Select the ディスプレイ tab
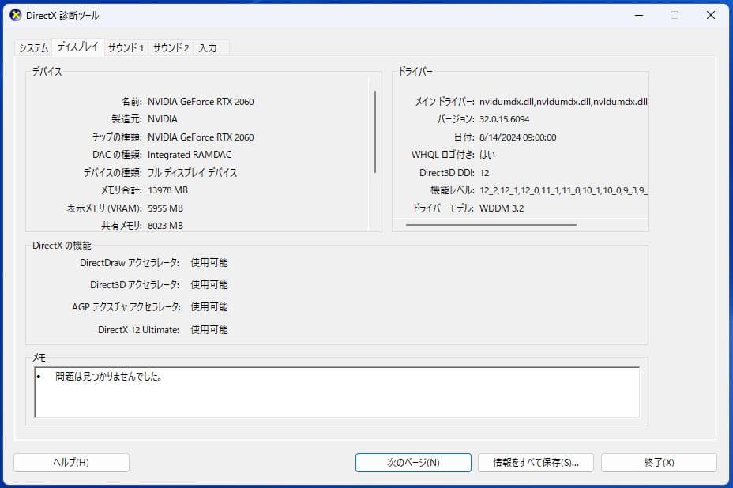733x488 pixels. coord(77,47)
